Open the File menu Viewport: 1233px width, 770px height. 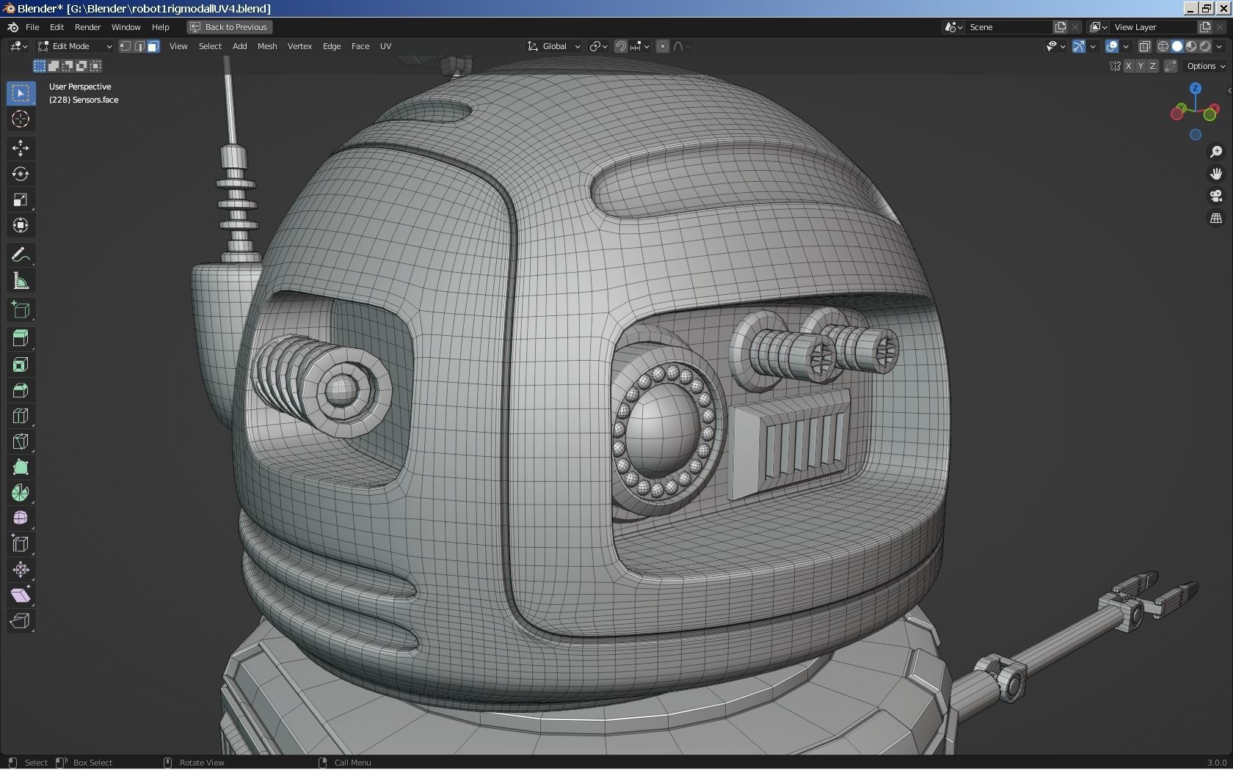tap(32, 27)
